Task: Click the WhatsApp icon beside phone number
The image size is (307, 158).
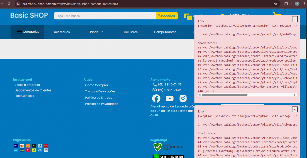Action: point(155,90)
